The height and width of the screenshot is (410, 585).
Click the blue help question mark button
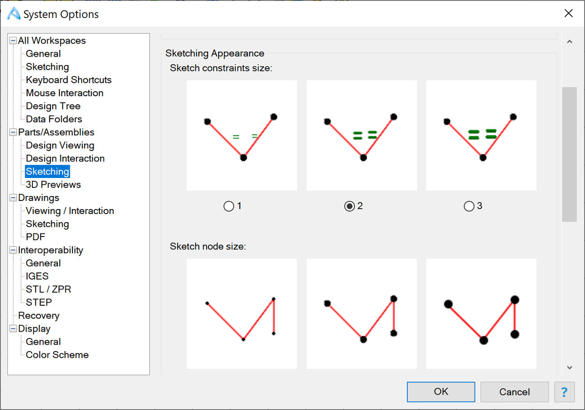tap(564, 392)
